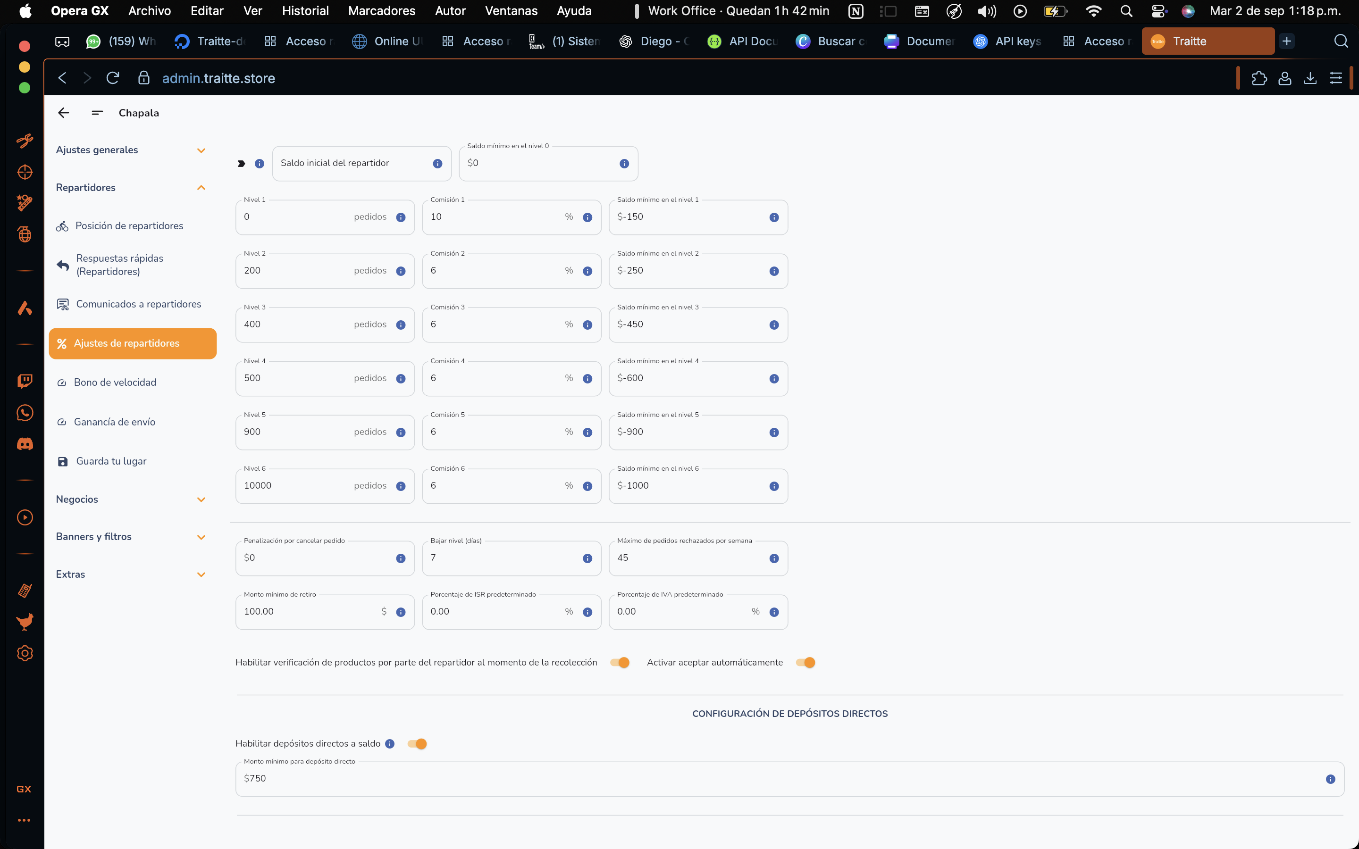Click the info icon for Comisión 1
Image resolution: width=1359 pixels, height=849 pixels.
tap(587, 217)
